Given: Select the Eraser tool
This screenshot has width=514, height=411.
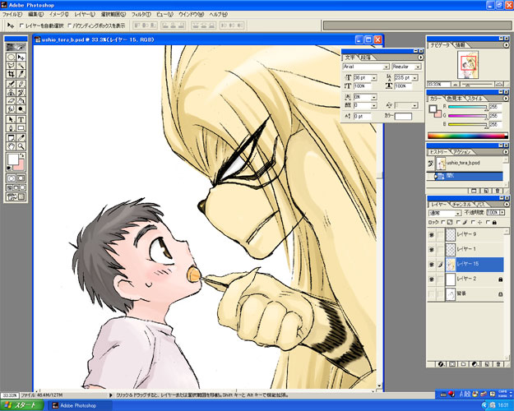Looking at the screenshot, I should point(11,101).
